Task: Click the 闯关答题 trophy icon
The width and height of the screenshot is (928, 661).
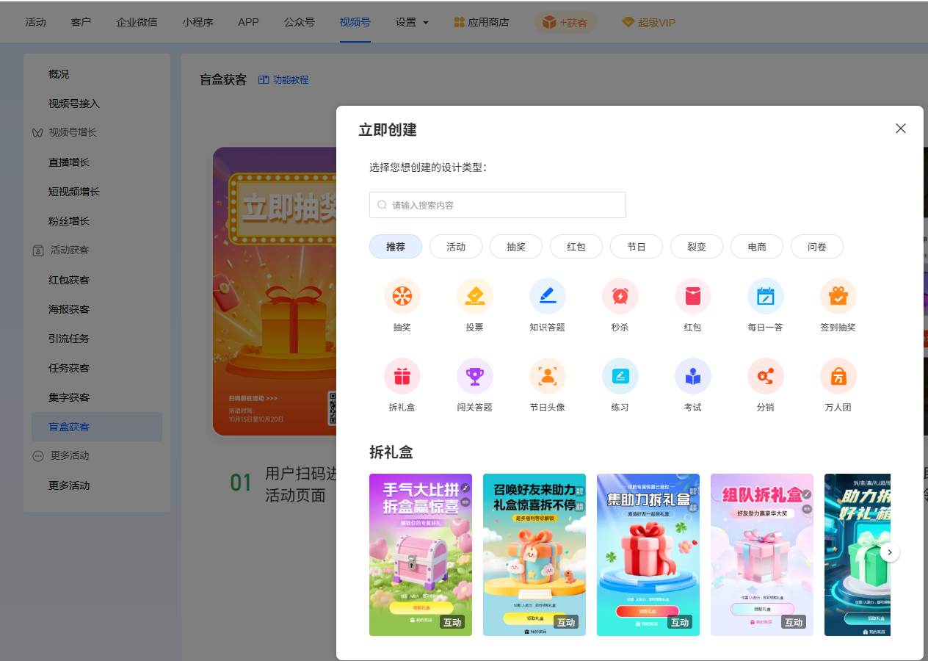Action: pos(474,377)
